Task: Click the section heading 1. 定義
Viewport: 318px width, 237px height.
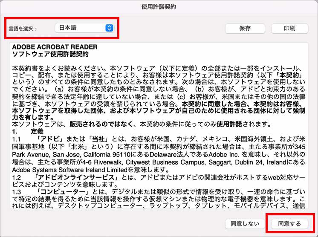Action: tap(28, 131)
